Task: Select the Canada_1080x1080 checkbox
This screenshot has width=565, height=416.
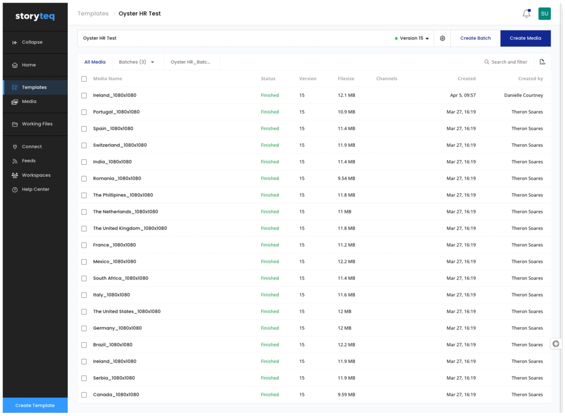Action: 84,395
